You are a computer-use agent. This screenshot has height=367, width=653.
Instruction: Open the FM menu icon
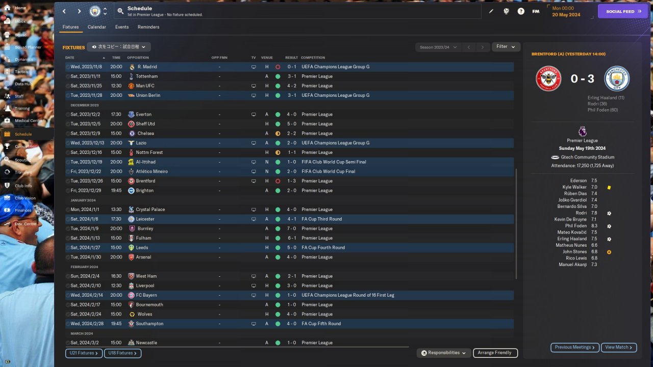point(536,11)
